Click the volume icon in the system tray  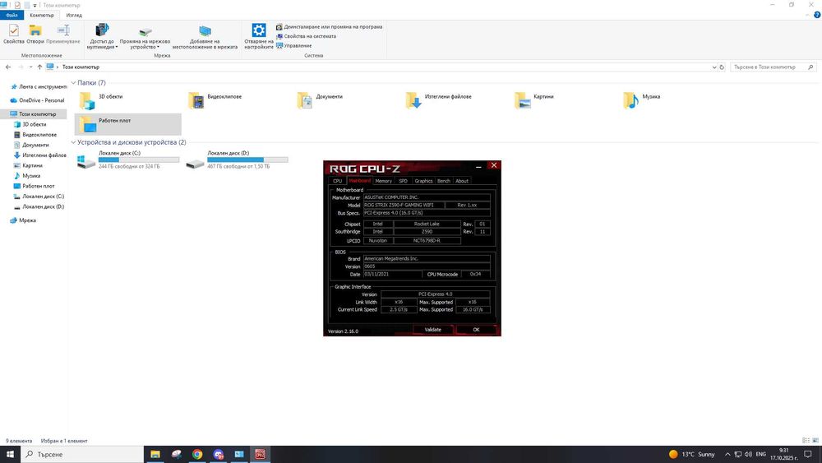(x=748, y=454)
